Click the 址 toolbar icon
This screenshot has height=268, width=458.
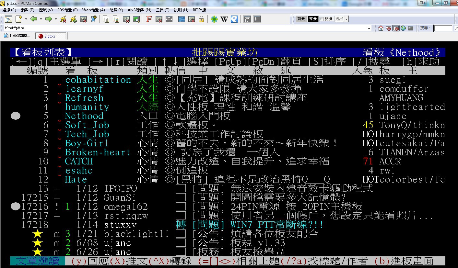pyautogui.click(x=257, y=19)
